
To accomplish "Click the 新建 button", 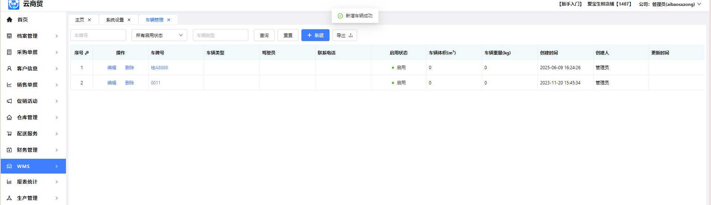I will click(x=315, y=35).
